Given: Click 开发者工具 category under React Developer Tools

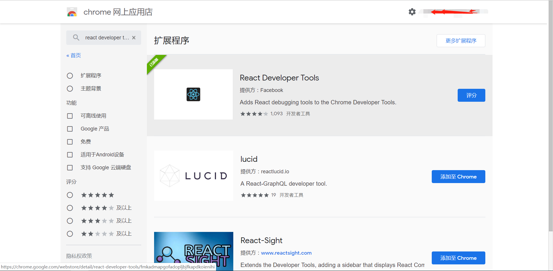Looking at the screenshot, I should tap(298, 114).
